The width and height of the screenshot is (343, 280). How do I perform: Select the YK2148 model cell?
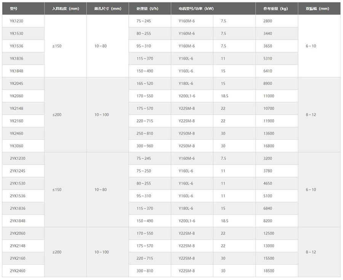[23, 109]
